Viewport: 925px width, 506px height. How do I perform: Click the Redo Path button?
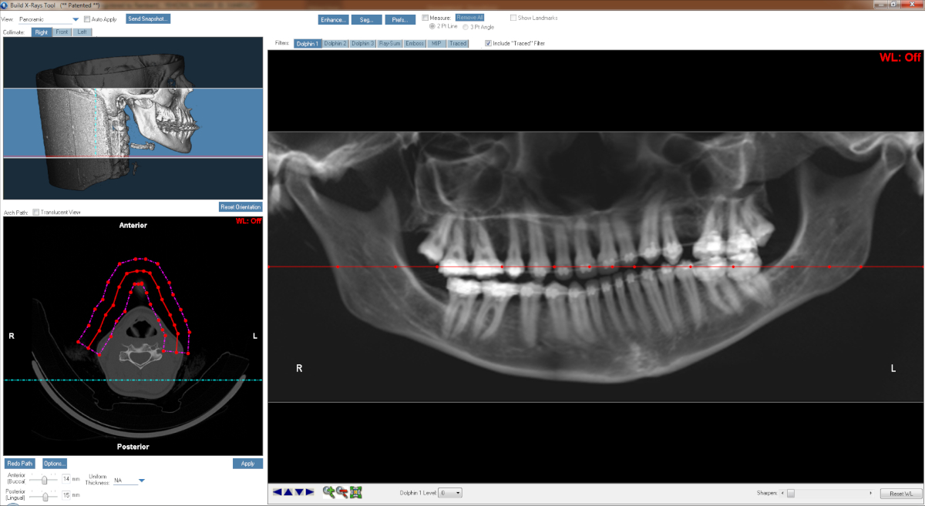pyautogui.click(x=20, y=464)
